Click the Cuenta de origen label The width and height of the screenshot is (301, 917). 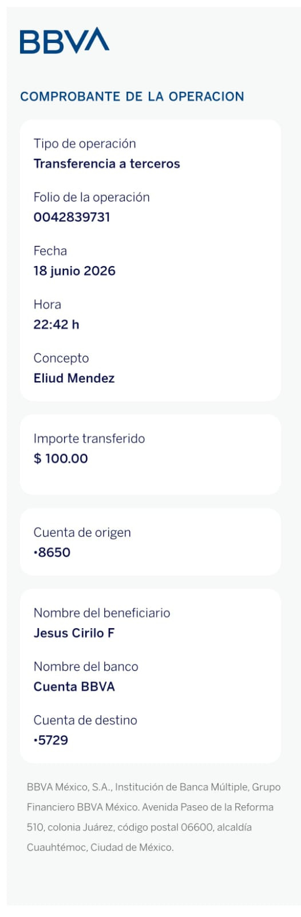coord(82,532)
